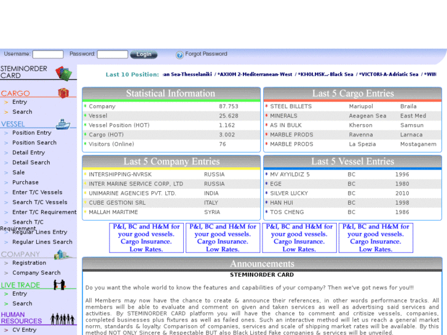
Task: Click the arrow bullet beside Live Trade Entry
Action: tap(6, 294)
